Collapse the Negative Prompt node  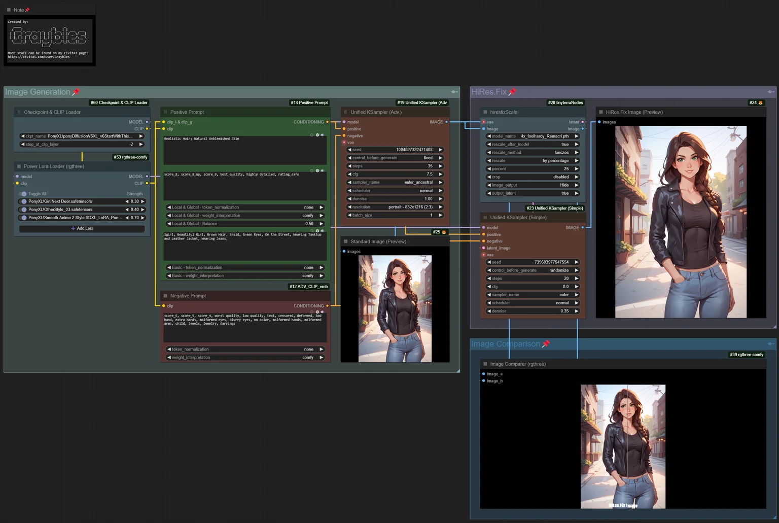click(x=165, y=296)
